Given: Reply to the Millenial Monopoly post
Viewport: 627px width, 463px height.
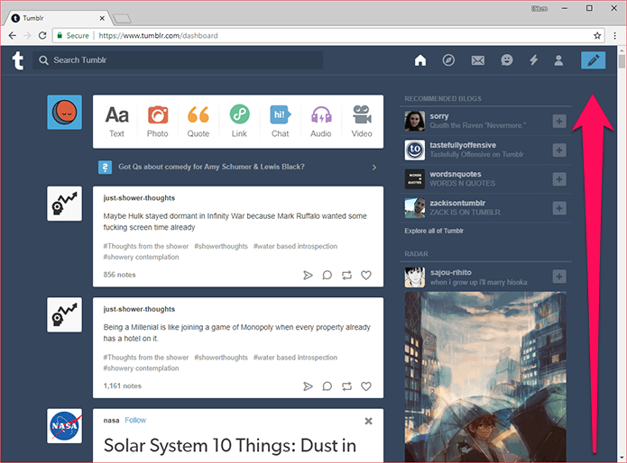Looking at the screenshot, I should tap(327, 386).
